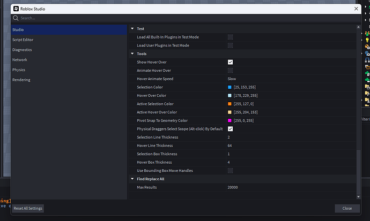Collapse the Find Replace All section
Image resolution: width=370 pixels, height=221 pixels.
[x=132, y=179]
